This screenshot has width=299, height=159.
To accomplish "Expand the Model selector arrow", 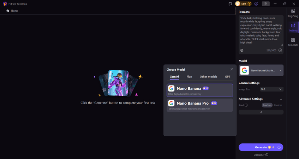I will point(280,70).
